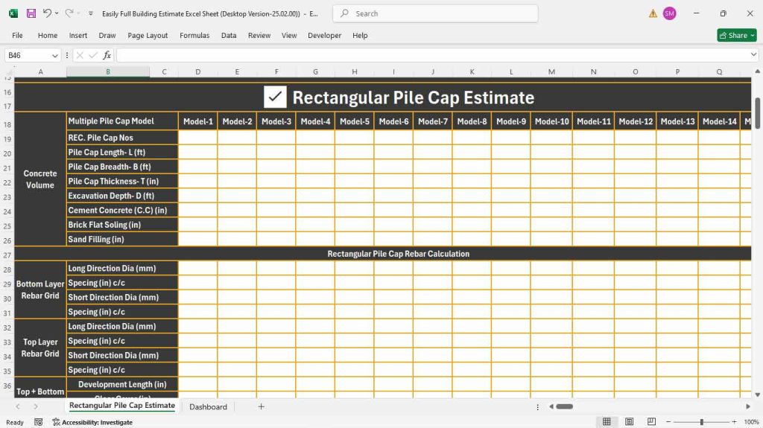Expand the formula bar chevron
Screen dimensions: 763x428
754,55
